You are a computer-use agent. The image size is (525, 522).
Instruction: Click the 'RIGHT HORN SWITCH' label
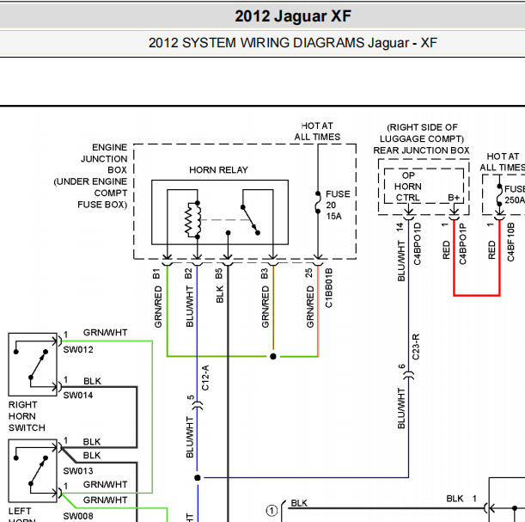click(27, 416)
